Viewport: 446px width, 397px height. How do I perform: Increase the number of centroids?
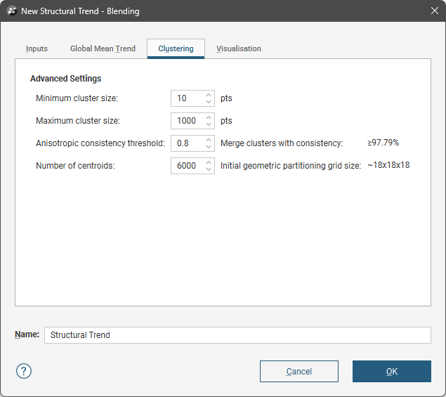pyautogui.click(x=209, y=162)
